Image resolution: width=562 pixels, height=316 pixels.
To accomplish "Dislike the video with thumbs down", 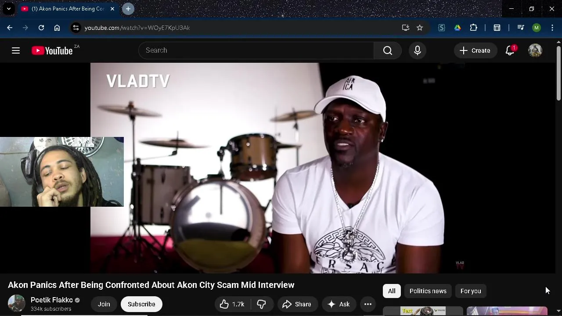I will pyautogui.click(x=262, y=304).
